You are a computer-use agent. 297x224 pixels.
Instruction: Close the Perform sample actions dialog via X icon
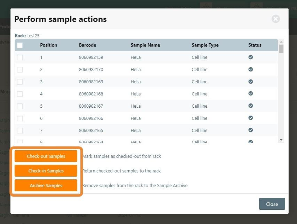pos(276,19)
